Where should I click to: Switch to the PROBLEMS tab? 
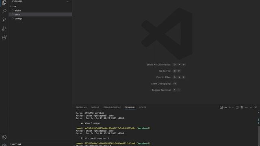point(81,107)
